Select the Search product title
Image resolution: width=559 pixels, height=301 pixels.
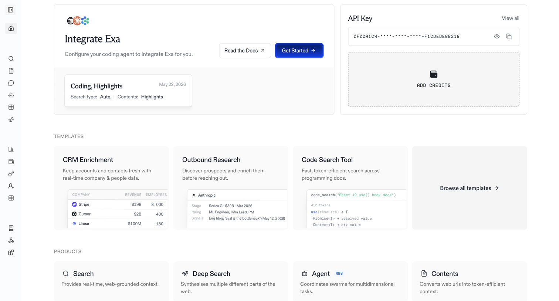point(83,274)
